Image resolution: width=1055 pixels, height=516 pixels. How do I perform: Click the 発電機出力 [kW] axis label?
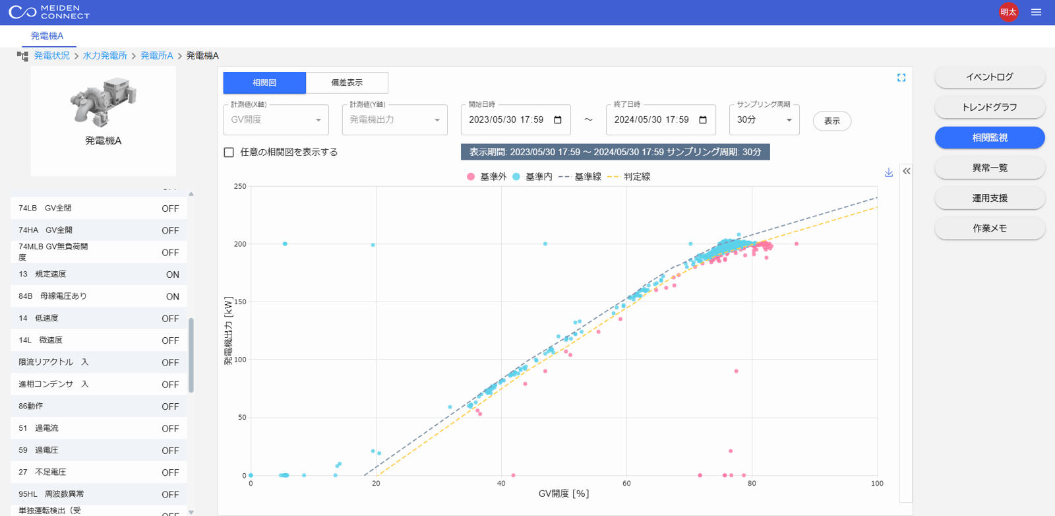228,331
